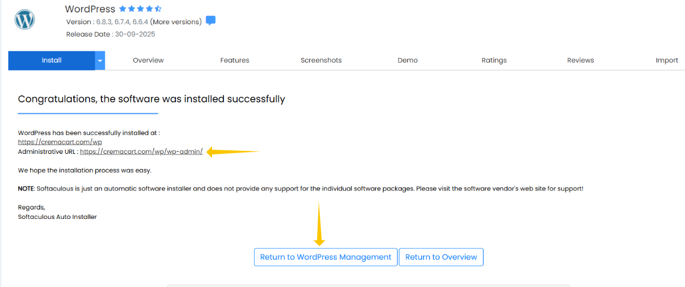Click 'WordPress has been successfully installed at' text
Image resolution: width=685 pixels, height=287 pixels.
tap(89, 133)
